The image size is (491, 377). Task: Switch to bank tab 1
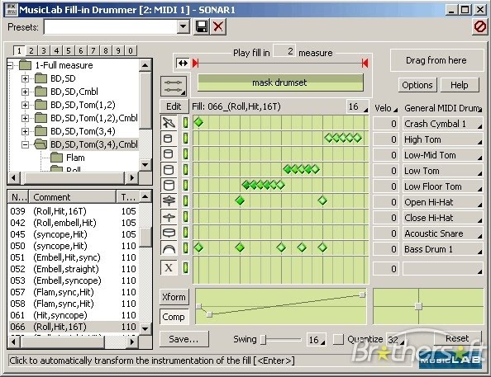(x=19, y=50)
